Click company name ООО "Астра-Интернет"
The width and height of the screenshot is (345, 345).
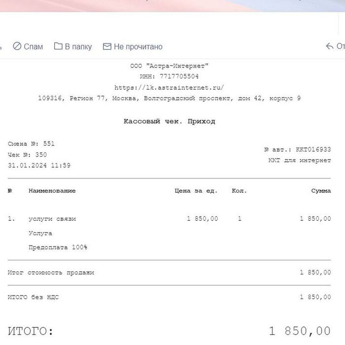[x=169, y=66]
